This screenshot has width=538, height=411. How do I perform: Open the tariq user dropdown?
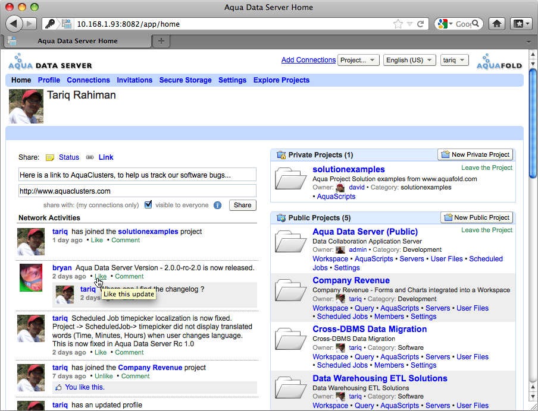click(454, 60)
